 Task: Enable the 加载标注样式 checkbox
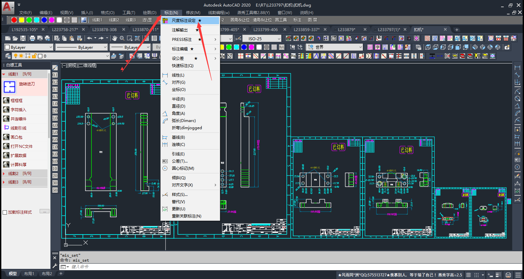[x=5, y=212]
